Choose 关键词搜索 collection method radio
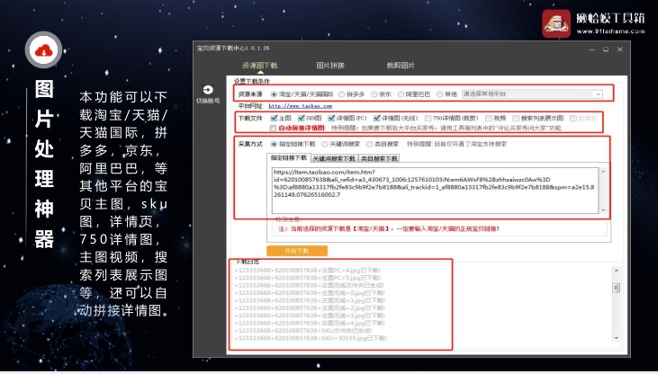This screenshot has width=658, height=374. coord(325,144)
